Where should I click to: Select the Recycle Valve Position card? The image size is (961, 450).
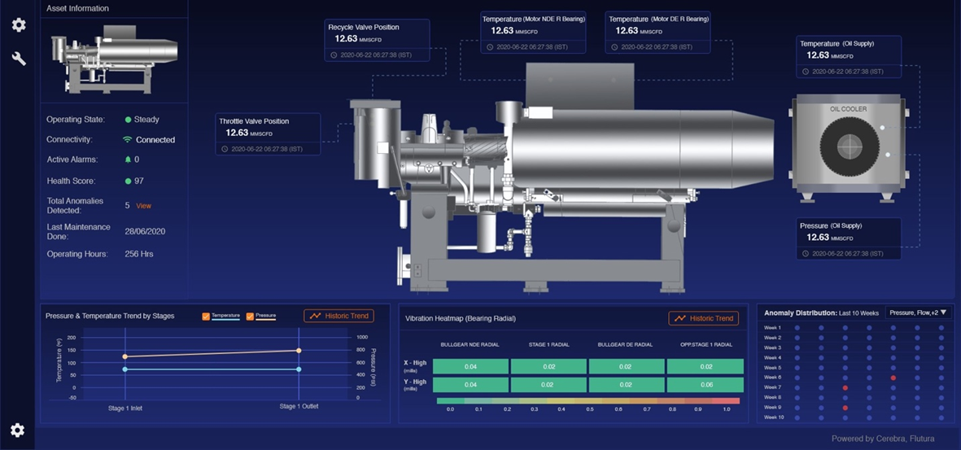click(377, 40)
